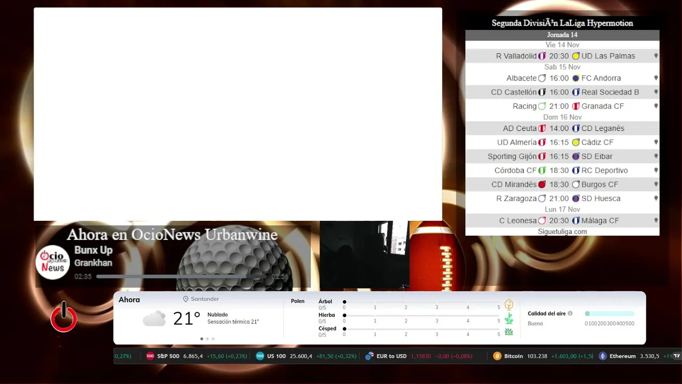The height and width of the screenshot is (384, 682).
Task: Click the Dom 16 Nov date row
Action: (x=562, y=117)
